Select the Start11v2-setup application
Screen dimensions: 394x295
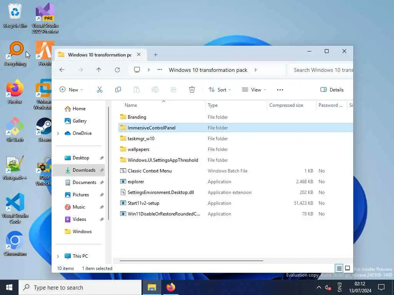236,203
